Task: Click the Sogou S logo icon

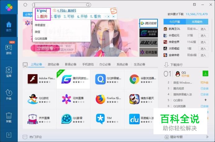Action: tap(113, 11)
